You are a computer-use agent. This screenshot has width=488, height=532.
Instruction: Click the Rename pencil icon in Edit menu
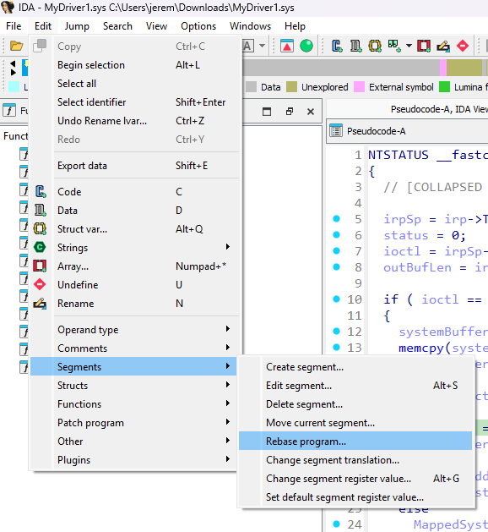click(40, 304)
